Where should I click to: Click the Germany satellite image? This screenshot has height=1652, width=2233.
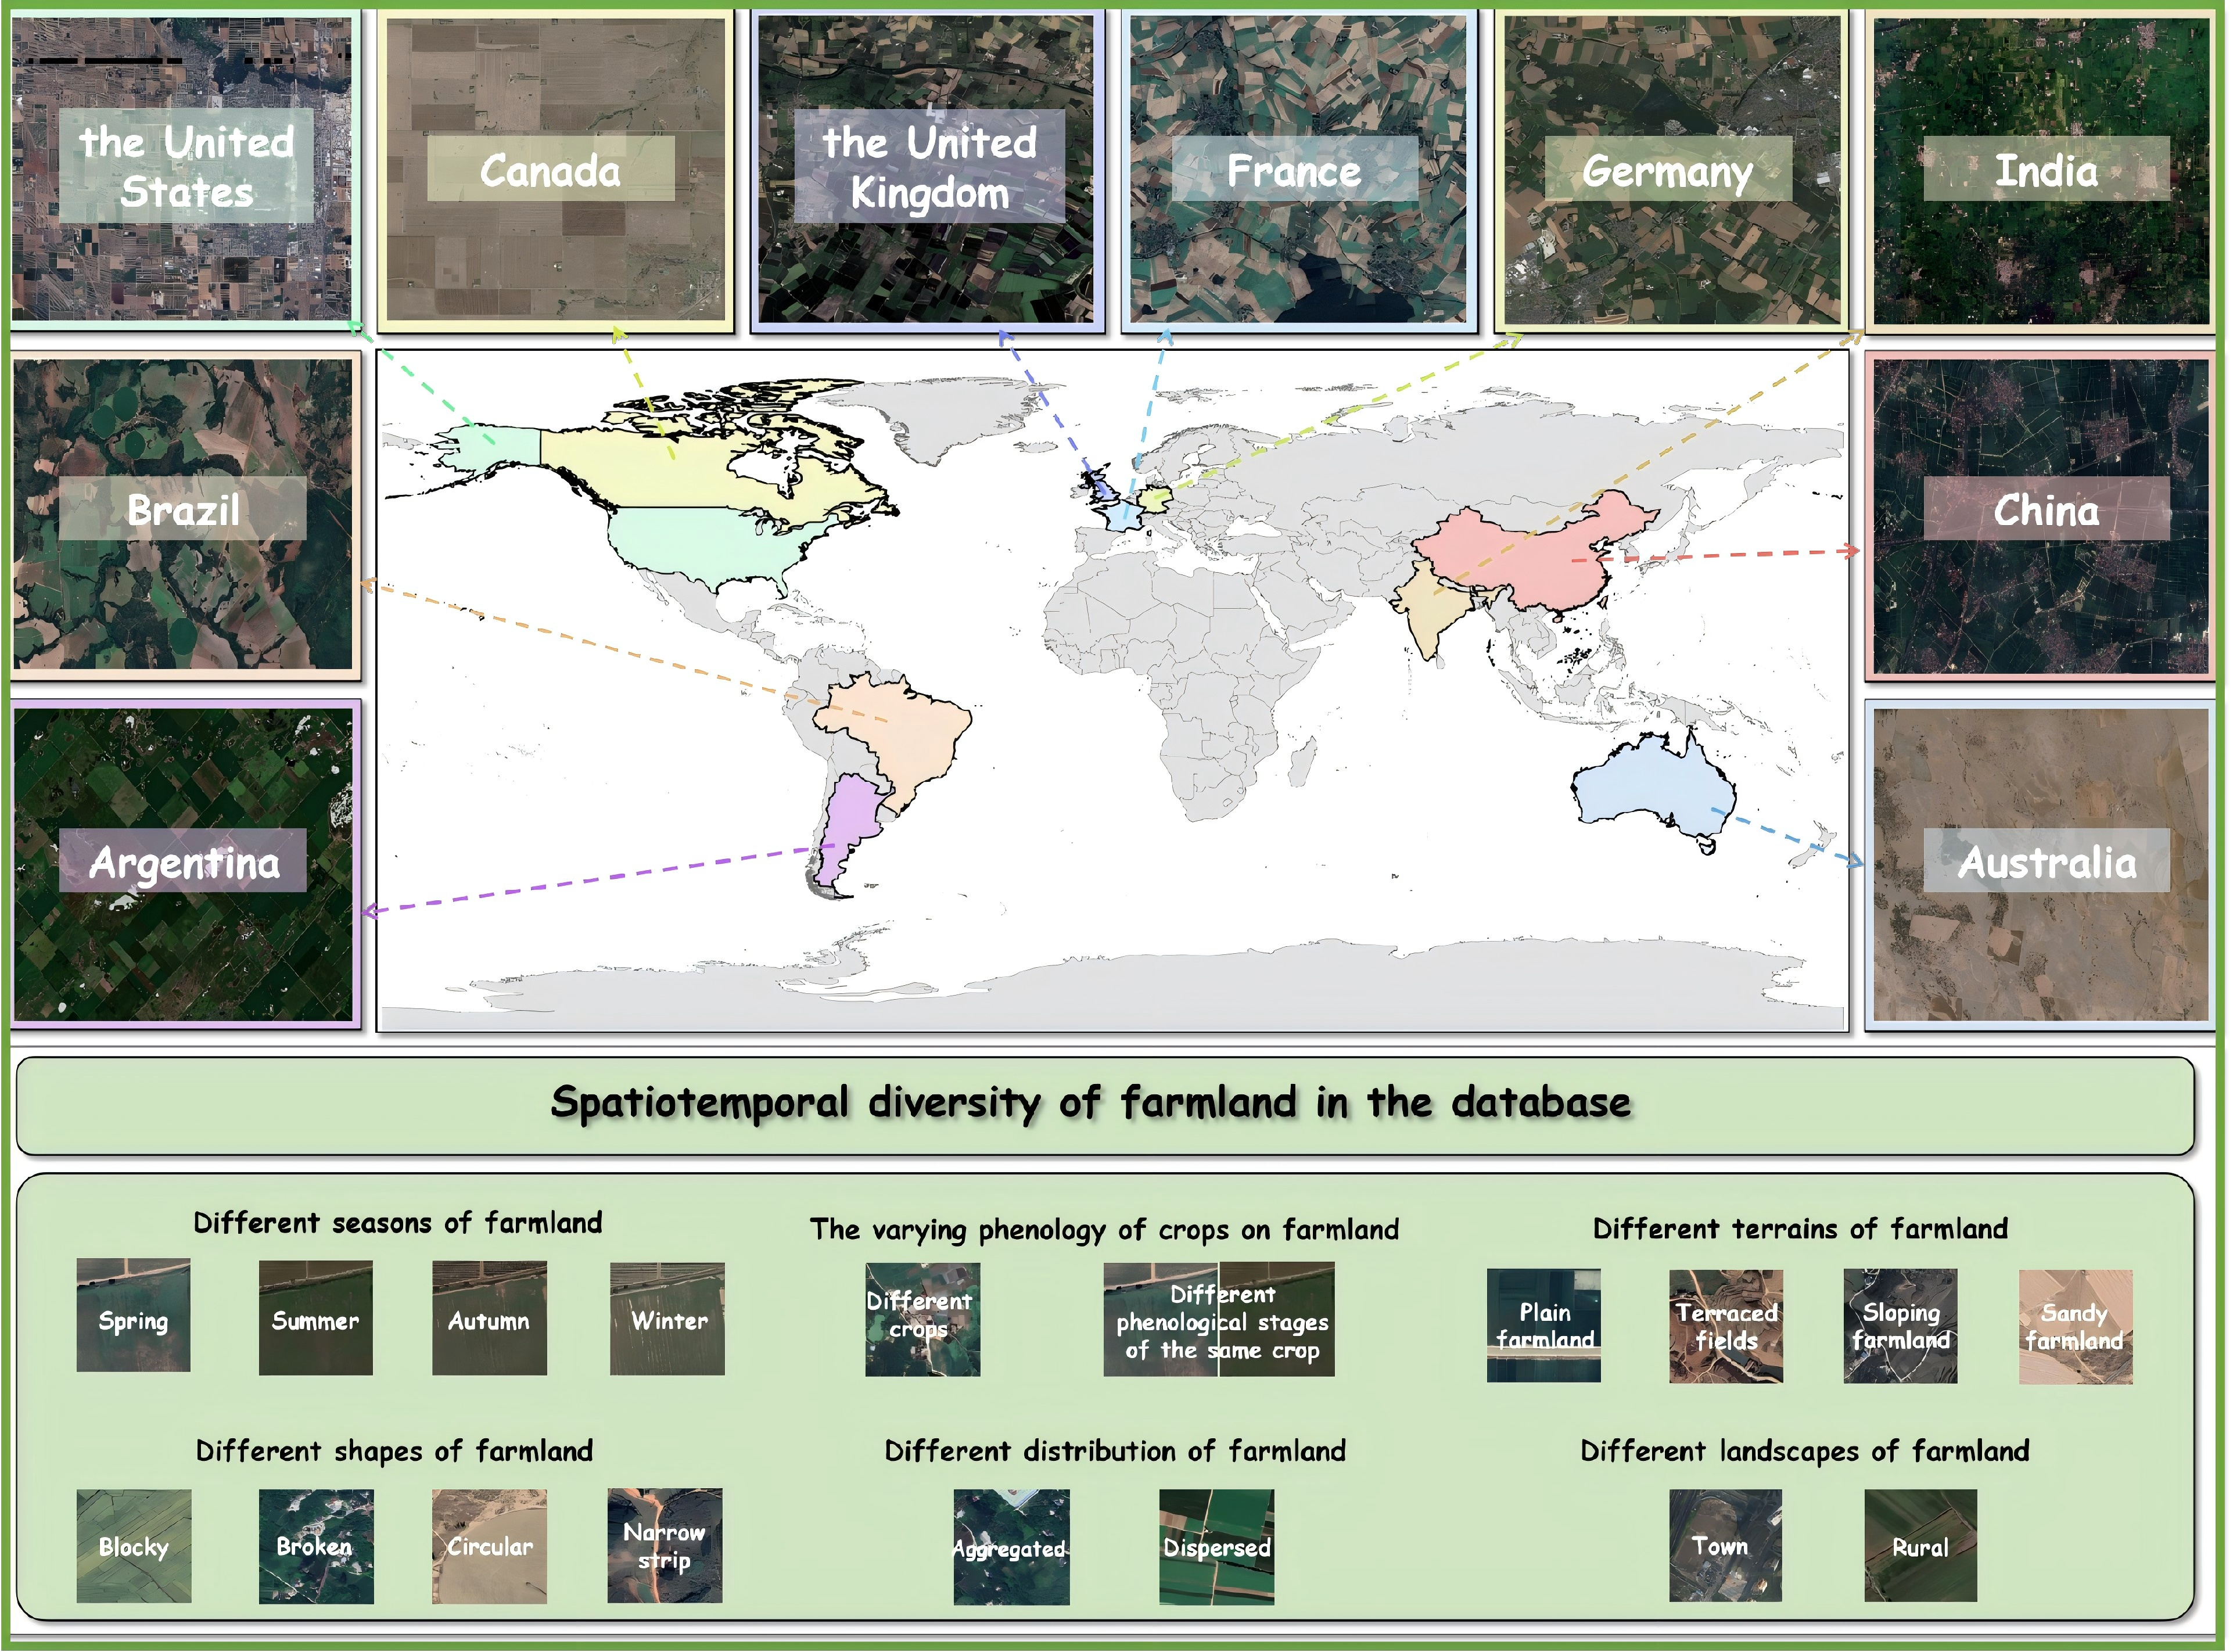point(1672,170)
